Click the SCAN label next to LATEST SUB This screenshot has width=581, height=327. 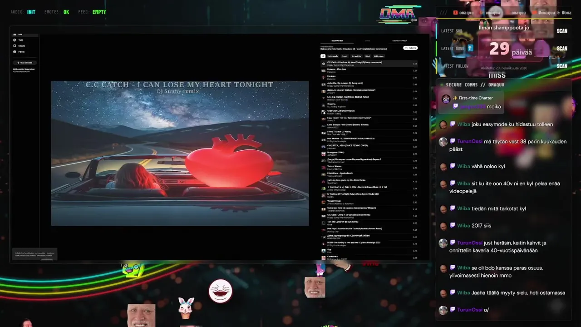point(562,31)
